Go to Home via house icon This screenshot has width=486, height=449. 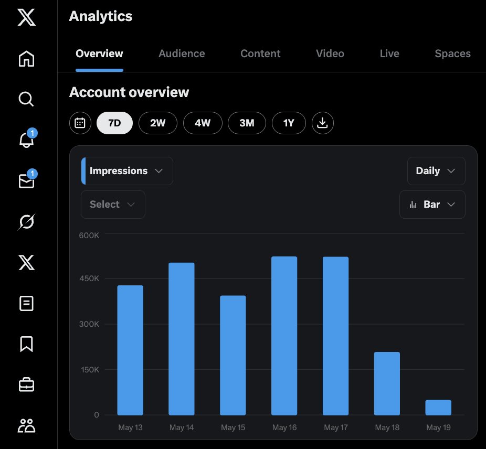(x=26, y=59)
